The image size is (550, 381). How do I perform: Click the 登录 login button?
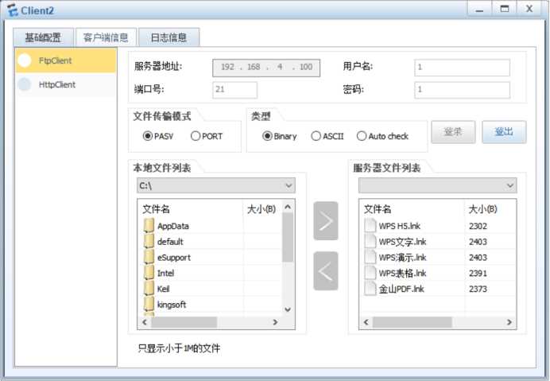coord(453,132)
